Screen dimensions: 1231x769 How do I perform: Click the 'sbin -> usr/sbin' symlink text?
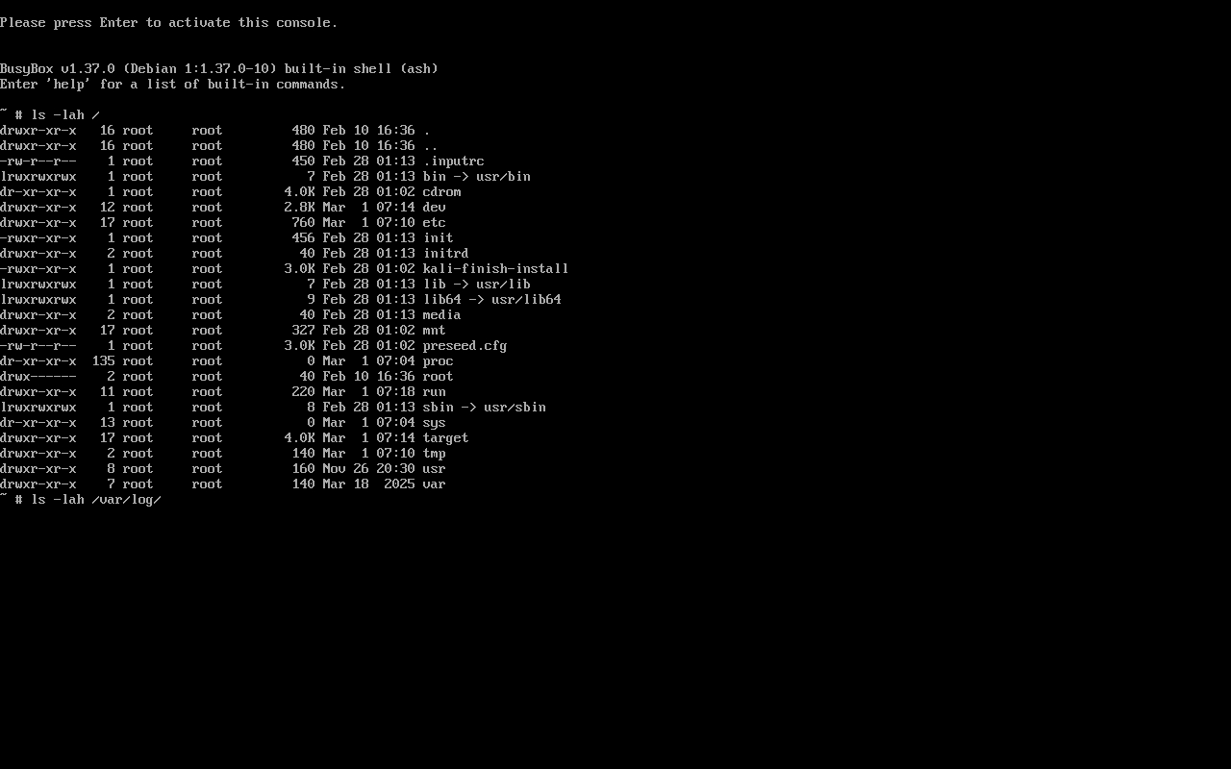[484, 408]
